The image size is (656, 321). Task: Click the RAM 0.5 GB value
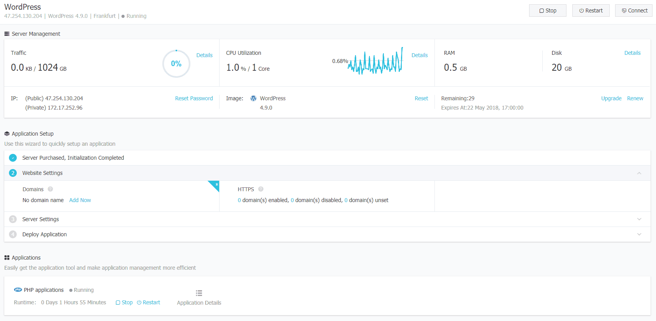[x=456, y=68]
